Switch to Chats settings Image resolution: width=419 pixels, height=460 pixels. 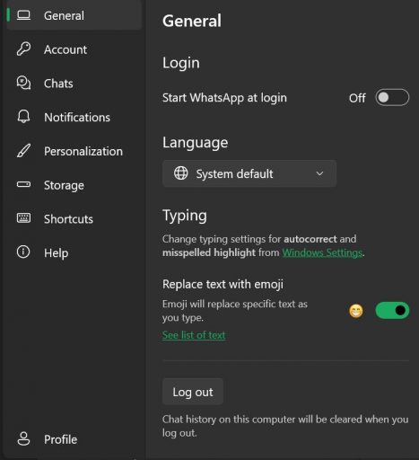pos(74,83)
